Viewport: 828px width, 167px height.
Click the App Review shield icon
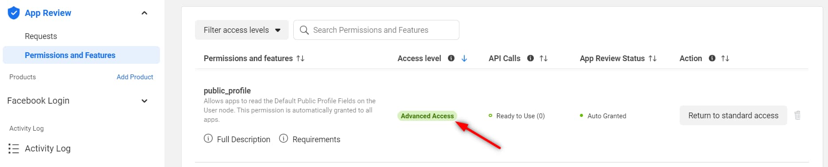(x=14, y=13)
